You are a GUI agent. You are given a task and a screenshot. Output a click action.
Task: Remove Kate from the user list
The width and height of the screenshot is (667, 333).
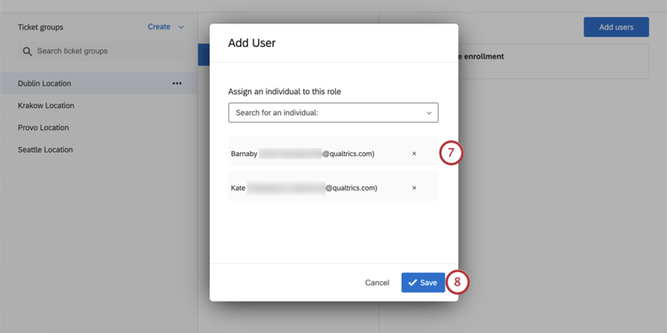pos(414,188)
